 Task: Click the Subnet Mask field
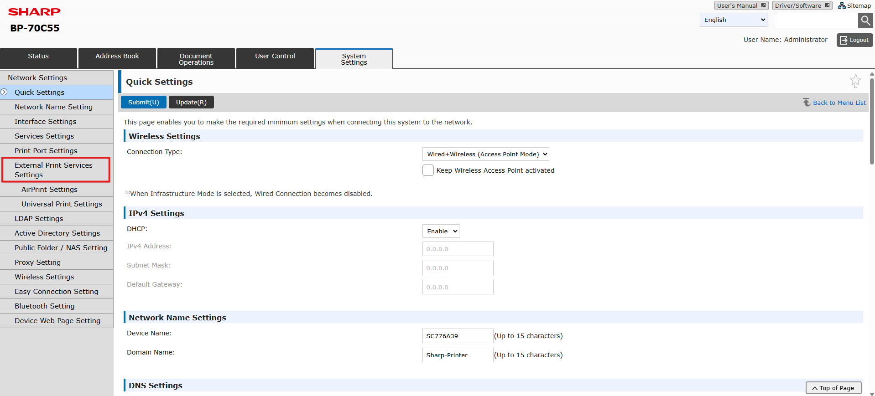click(458, 268)
